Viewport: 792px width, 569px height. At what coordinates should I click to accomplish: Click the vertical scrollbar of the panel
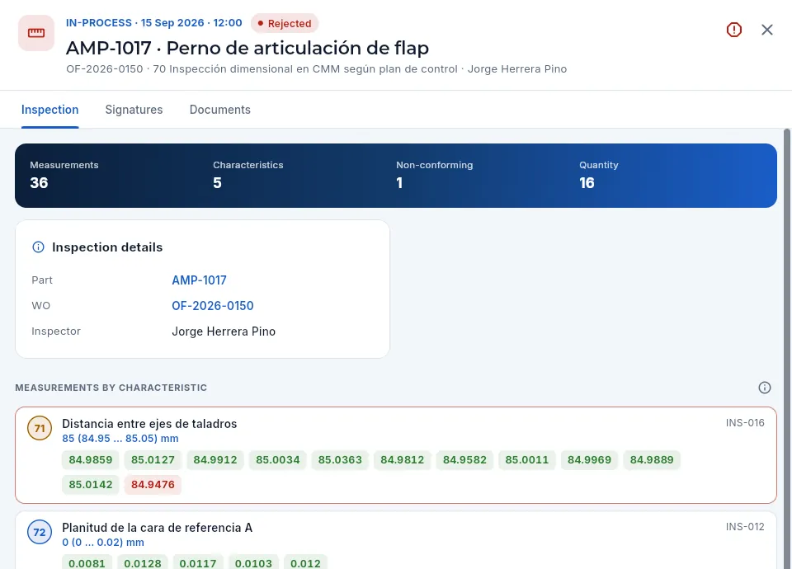pos(787,348)
